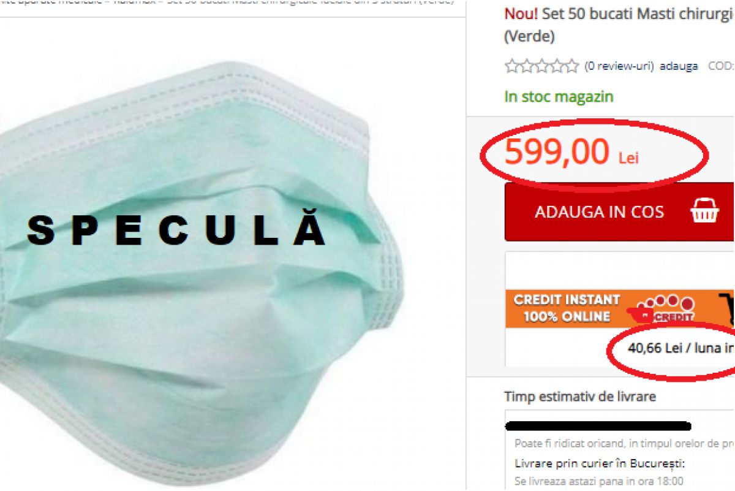Rate the product with first star
The width and height of the screenshot is (735, 491).
tap(511, 66)
